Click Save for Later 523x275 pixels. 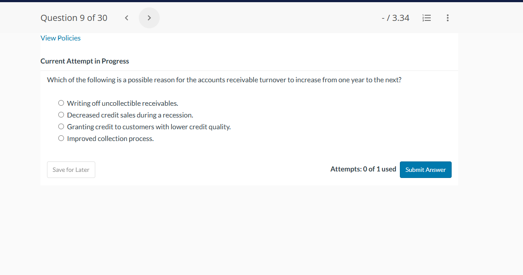(x=71, y=170)
